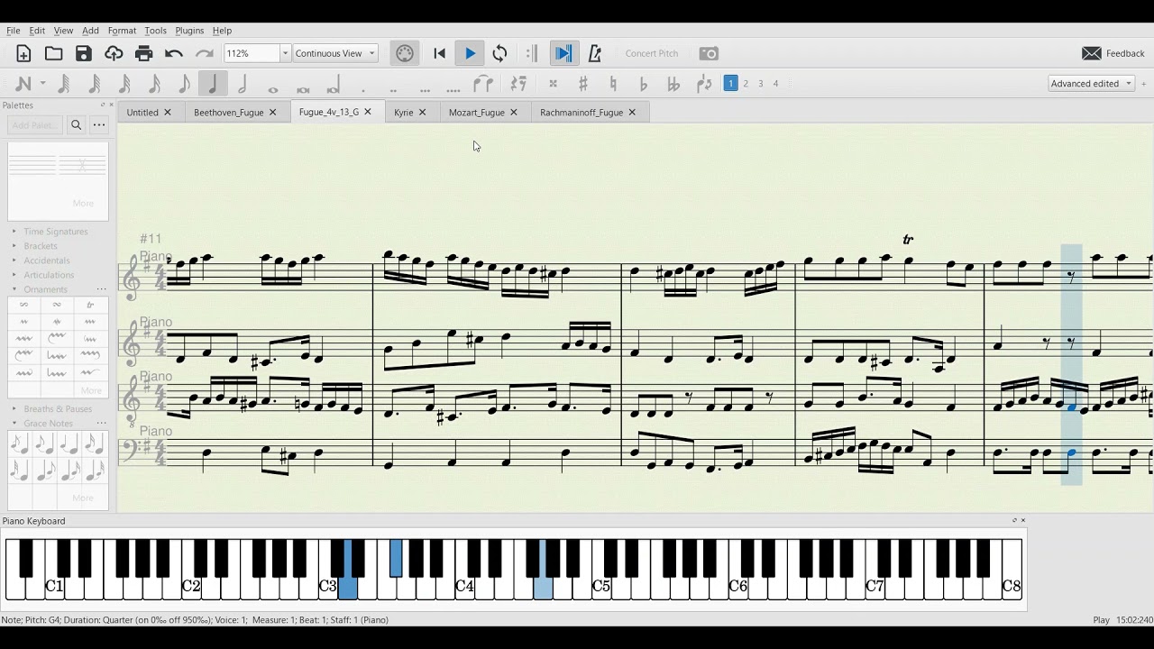Viewport: 1154px width, 649px height.
Task: Click the blue Play button
Action: 470,54
